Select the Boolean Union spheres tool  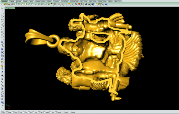click(2, 52)
